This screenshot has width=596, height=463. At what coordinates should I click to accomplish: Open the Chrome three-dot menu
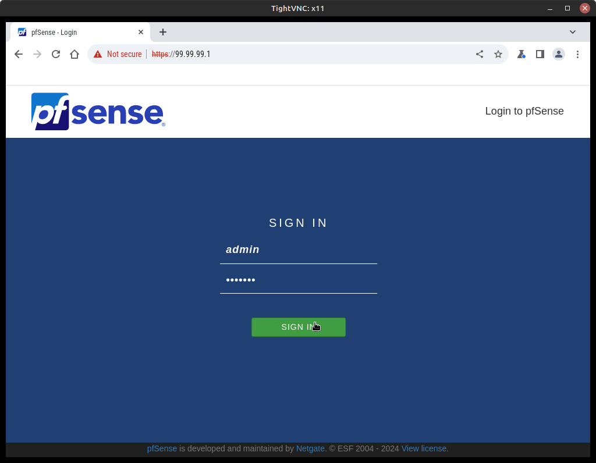[x=577, y=54]
